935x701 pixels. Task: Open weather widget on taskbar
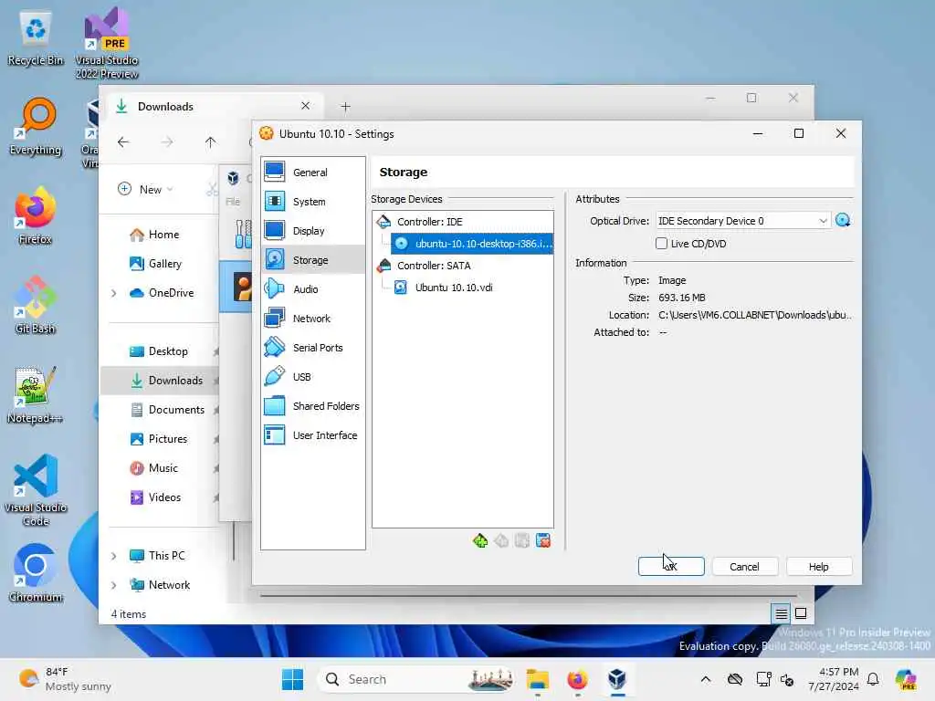(x=65, y=679)
